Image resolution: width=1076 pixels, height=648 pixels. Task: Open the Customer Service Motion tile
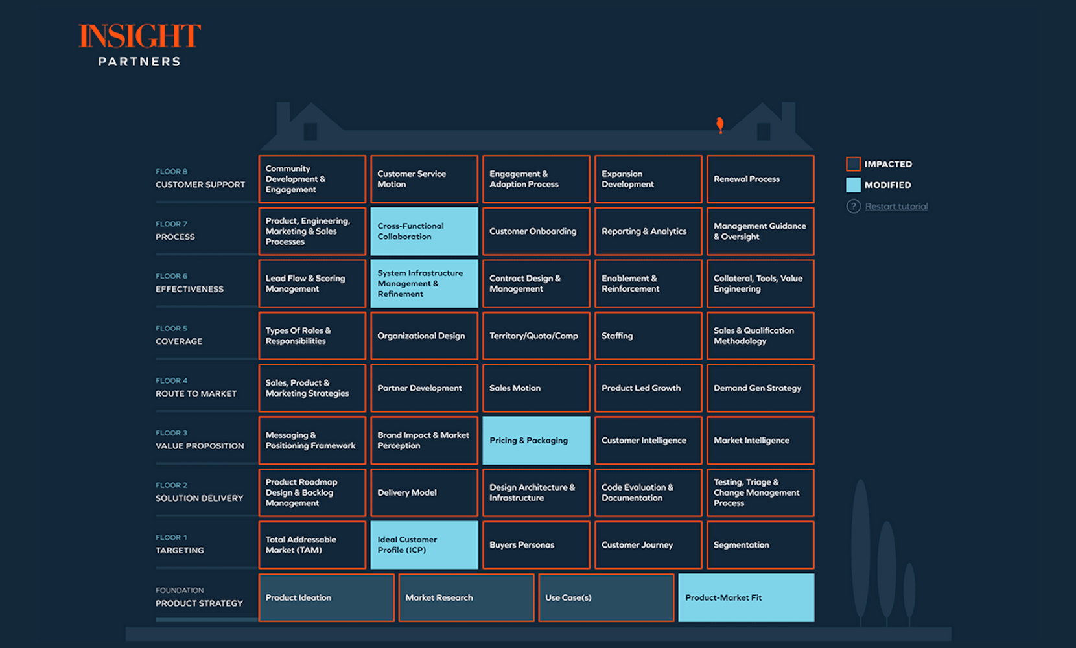(x=424, y=179)
